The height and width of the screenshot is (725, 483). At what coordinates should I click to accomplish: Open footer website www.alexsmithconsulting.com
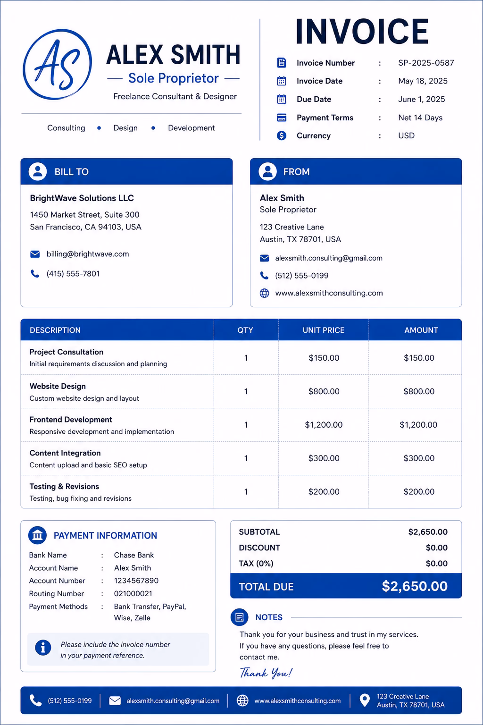(298, 701)
